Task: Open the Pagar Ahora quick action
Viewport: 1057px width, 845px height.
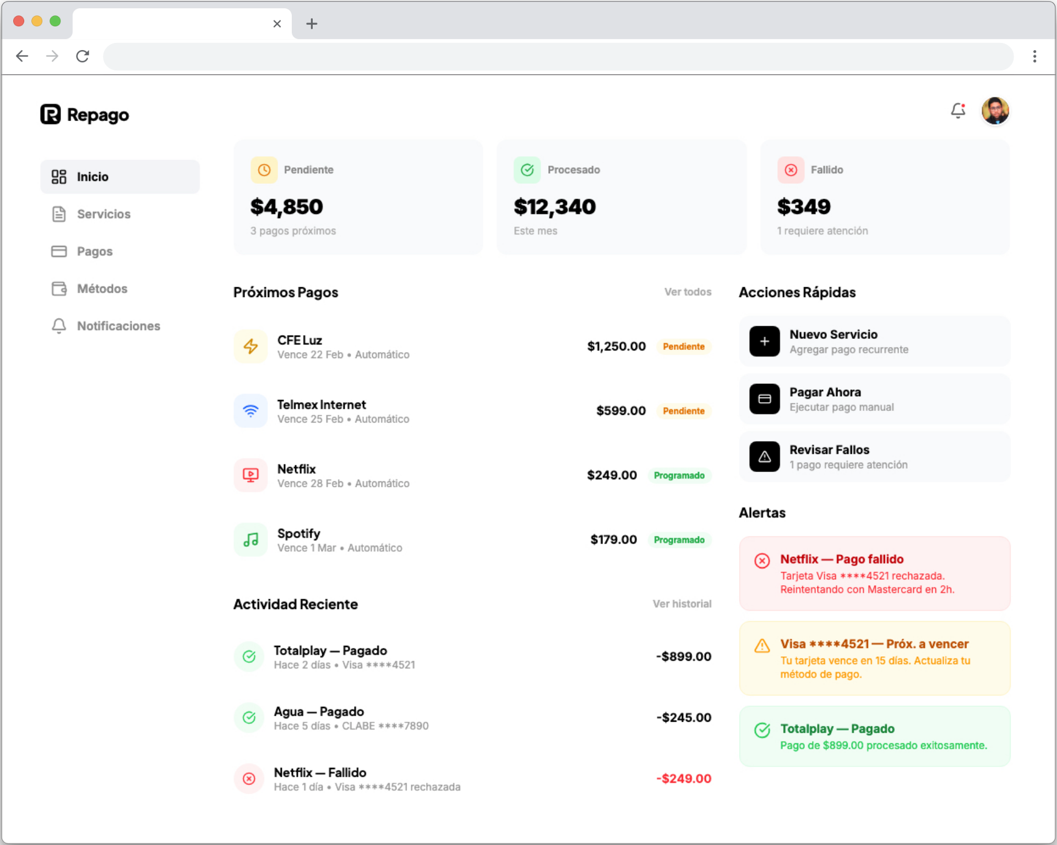Action: coord(874,399)
